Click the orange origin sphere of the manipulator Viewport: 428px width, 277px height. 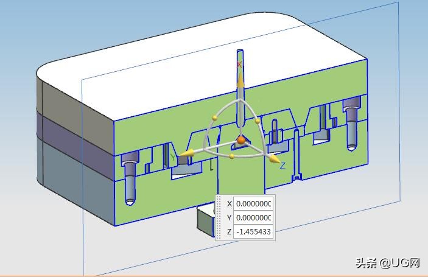[x=240, y=140]
